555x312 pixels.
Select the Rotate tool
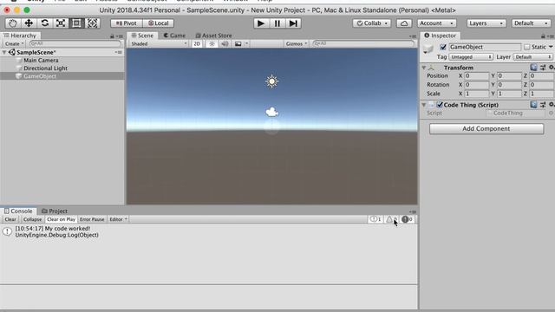click(44, 23)
